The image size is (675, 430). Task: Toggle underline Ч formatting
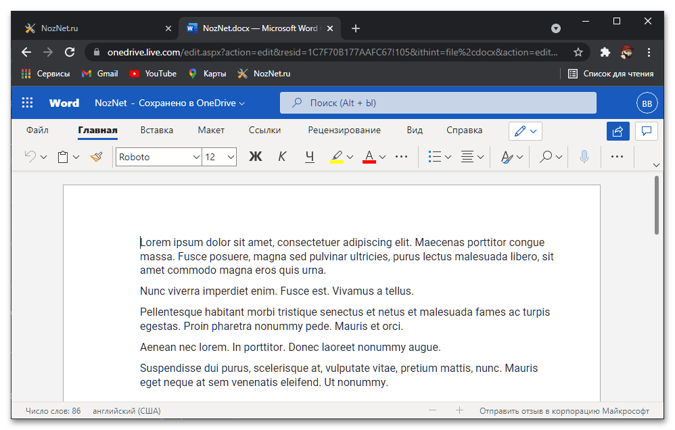[x=309, y=157]
